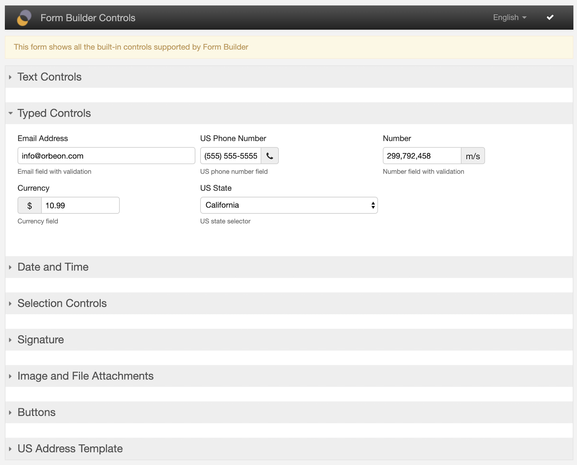Expand the Selection Controls section
This screenshot has width=577, height=465.
62,303
